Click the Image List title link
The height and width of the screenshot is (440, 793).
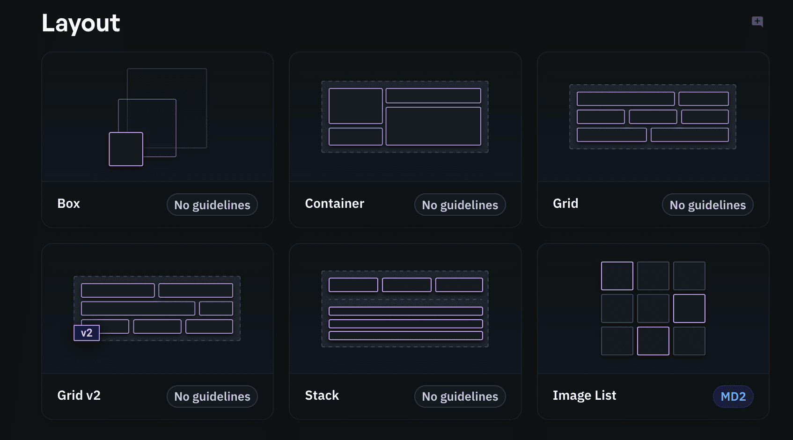[x=585, y=396]
